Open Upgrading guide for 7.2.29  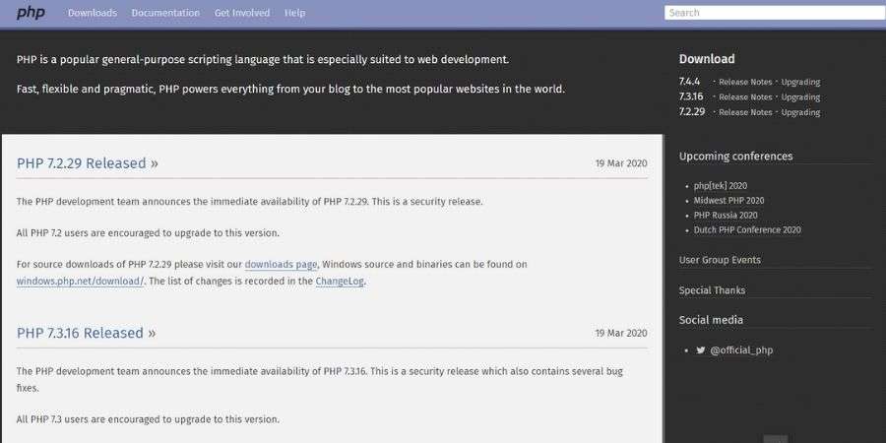[x=800, y=112]
